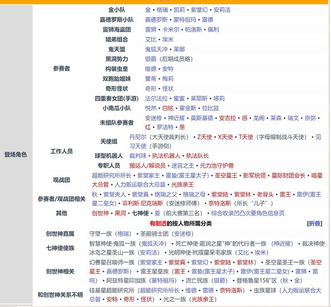Click the red 白铭 link
The height and width of the screenshot is (307, 331).
point(168,108)
